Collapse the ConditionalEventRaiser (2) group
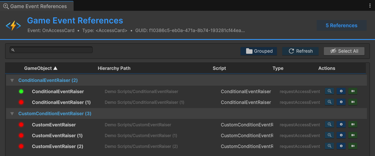 [12, 80]
